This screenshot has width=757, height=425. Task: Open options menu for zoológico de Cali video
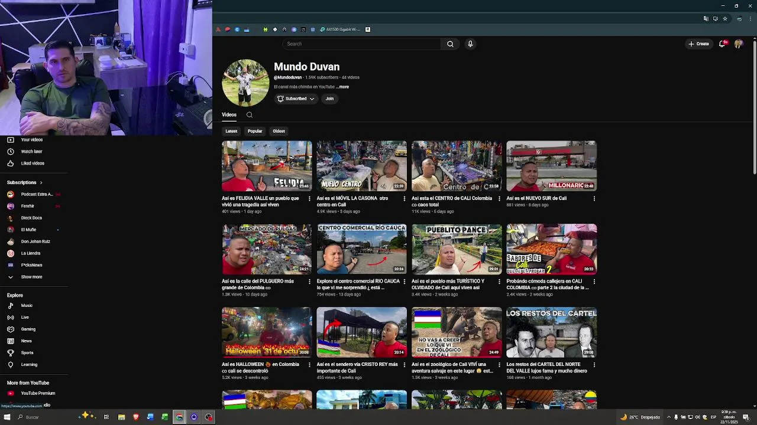pos(499,365)
